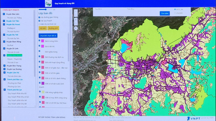The height and width of the screenshot is (121, 216).
Task: Collapse the Huyện Bảo Lâm tree node
Action: [x=4, y=14]
